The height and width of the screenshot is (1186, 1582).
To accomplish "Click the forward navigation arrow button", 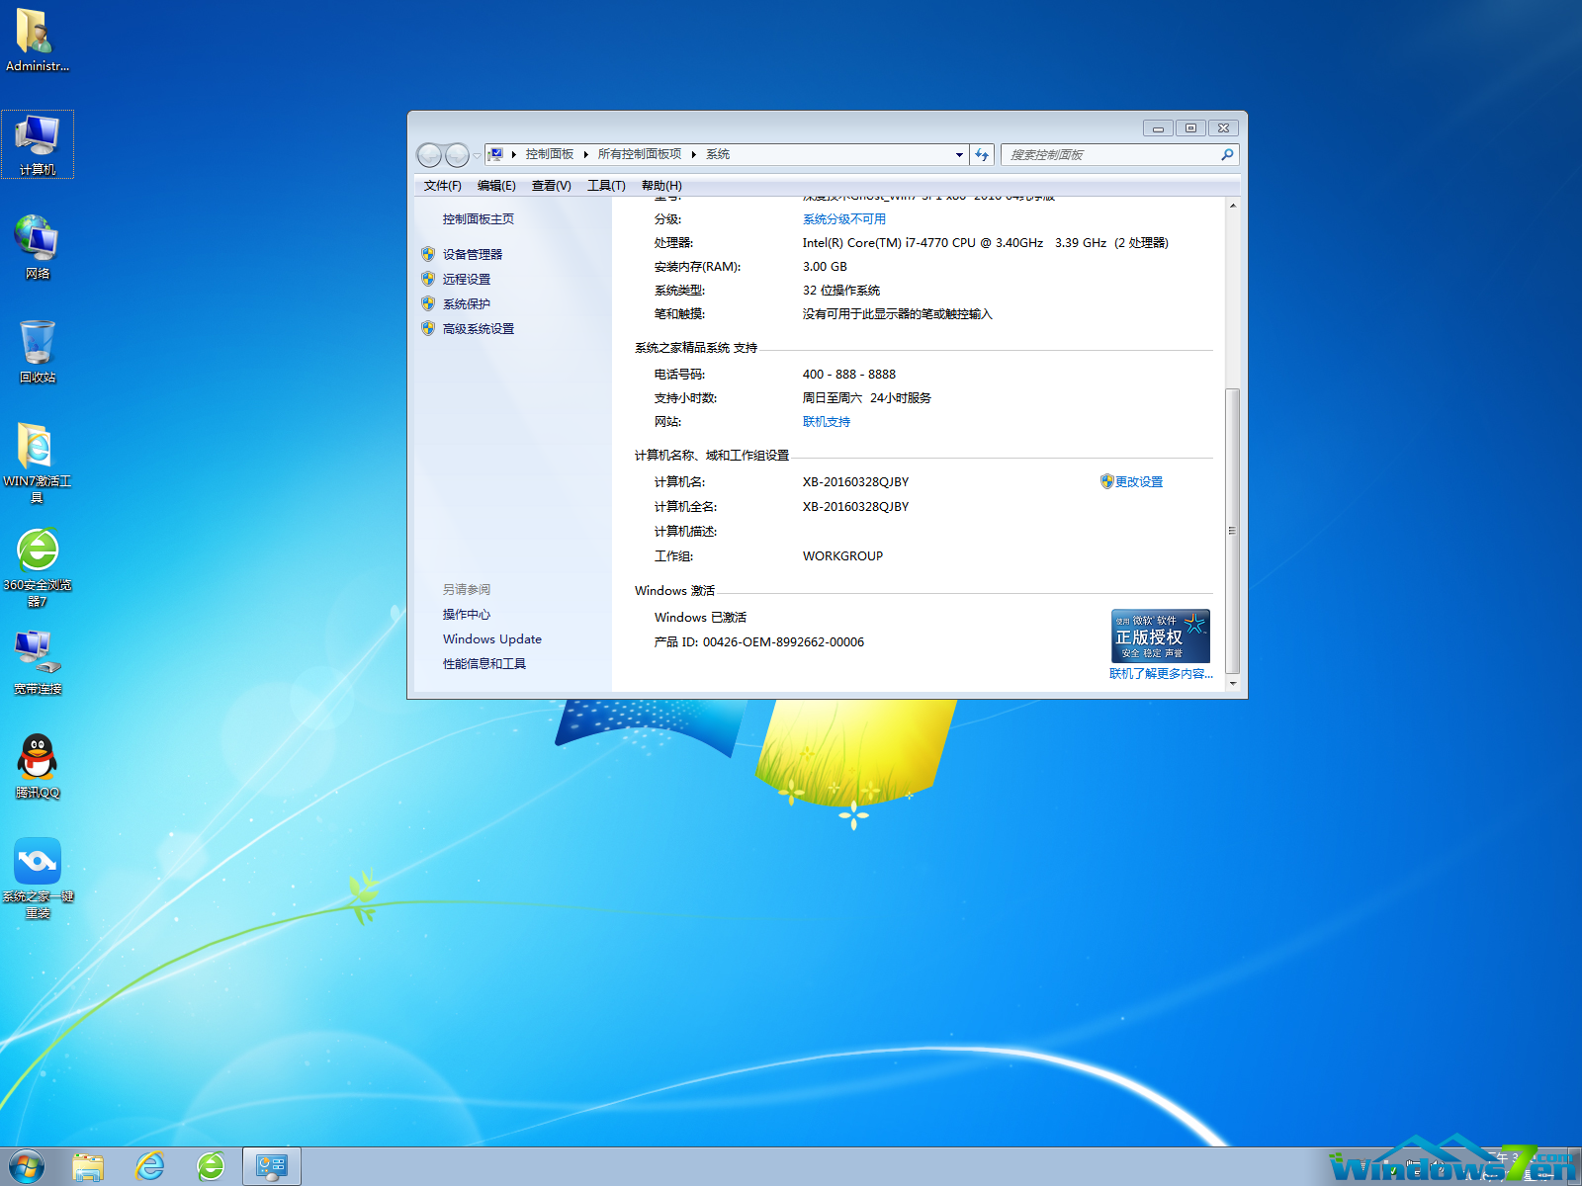I will pyautogui.click(x=457, y=155).
